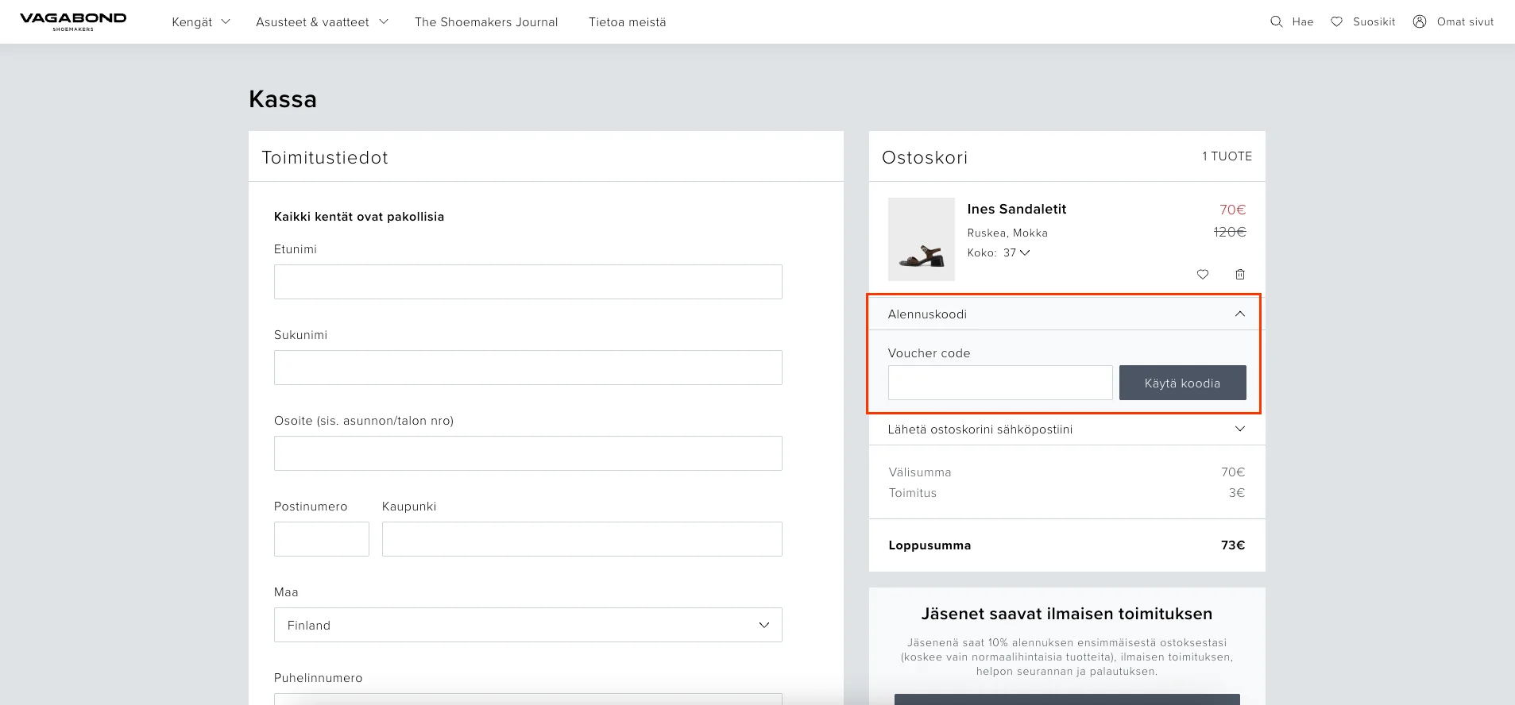The height and width of the screenshot is (705, 1515).
Task: Click the Puhelinnumero field label
Action: (319, 678)
